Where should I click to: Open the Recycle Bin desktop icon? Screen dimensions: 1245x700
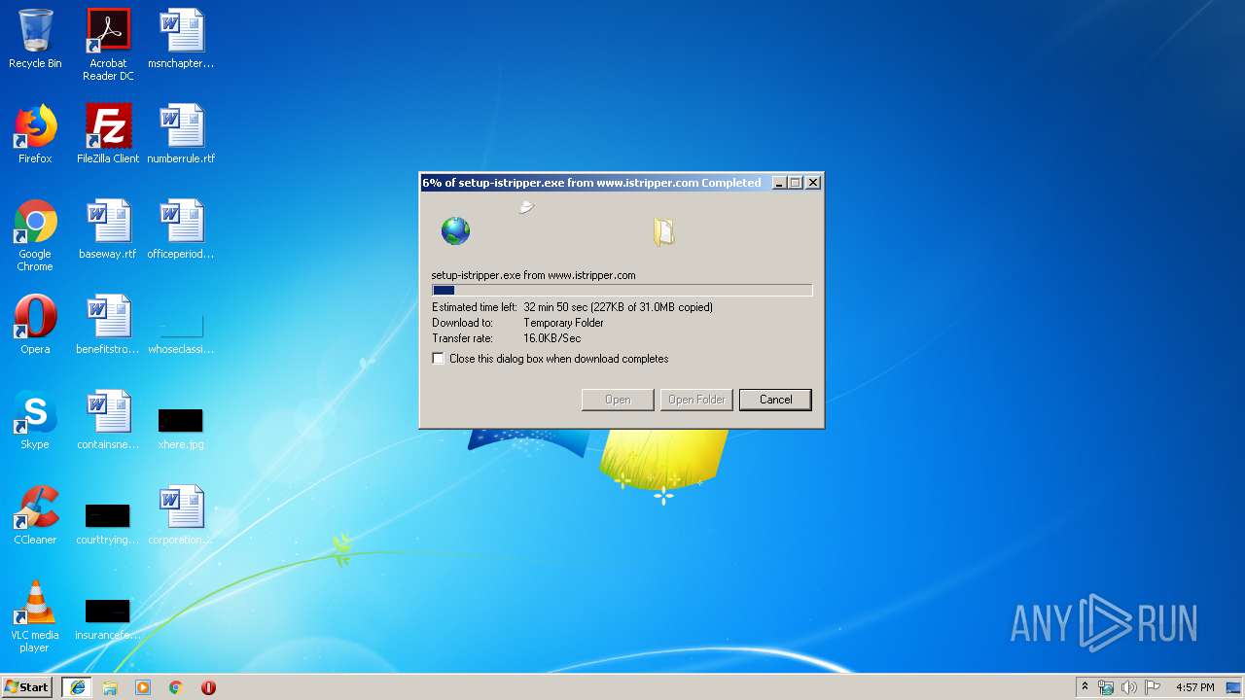[x=35, y=39]
